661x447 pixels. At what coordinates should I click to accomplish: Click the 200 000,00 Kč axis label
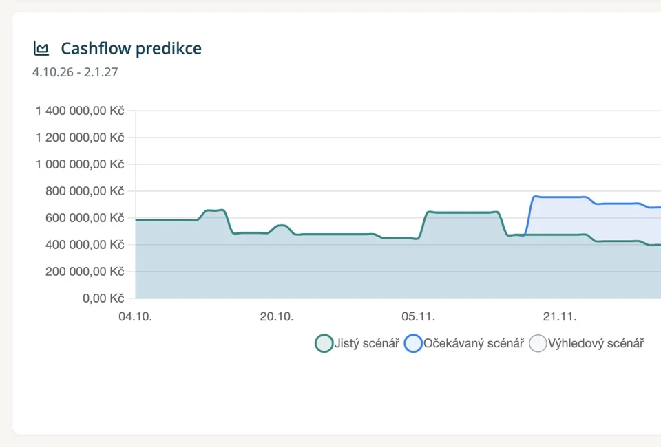[85, 272]
